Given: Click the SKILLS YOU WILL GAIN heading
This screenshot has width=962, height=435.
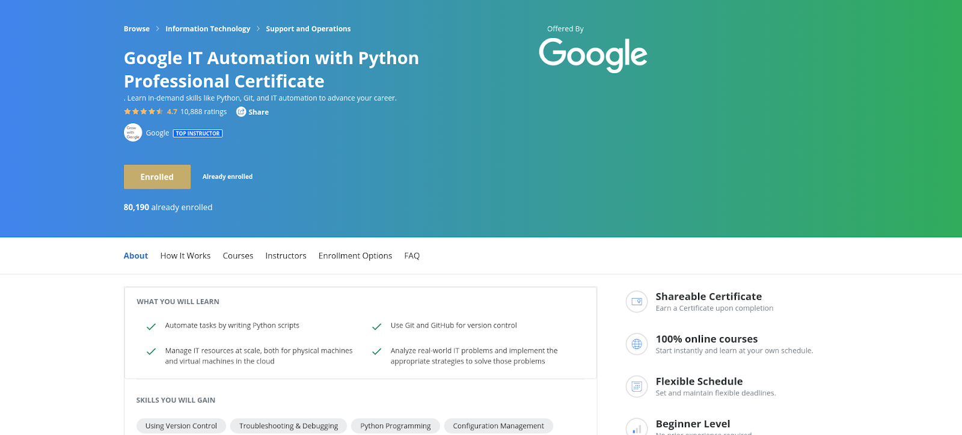Looking at the screenshot, I should (176, 400).
